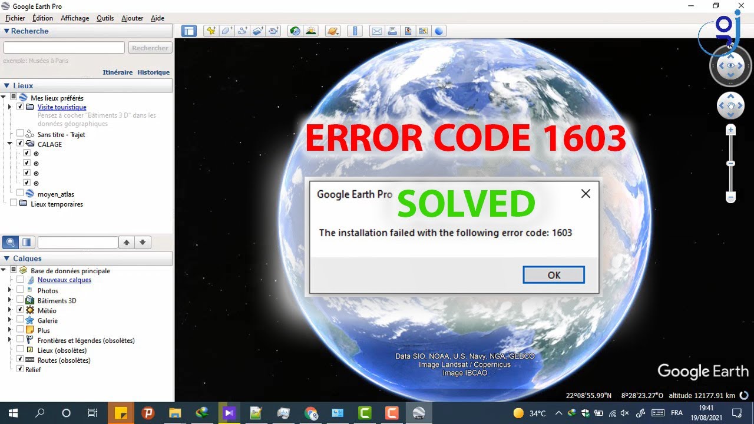Click the Print toolbar icon
Screen dimensions: 754x424
pyautogui.click(x=392, y=31)
